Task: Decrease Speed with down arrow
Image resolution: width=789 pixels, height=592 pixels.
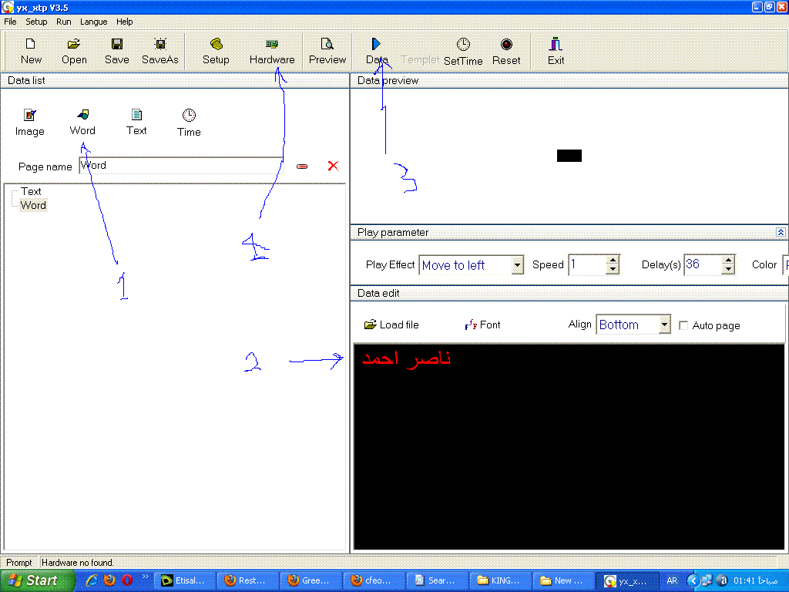Action: coord(612,269)
